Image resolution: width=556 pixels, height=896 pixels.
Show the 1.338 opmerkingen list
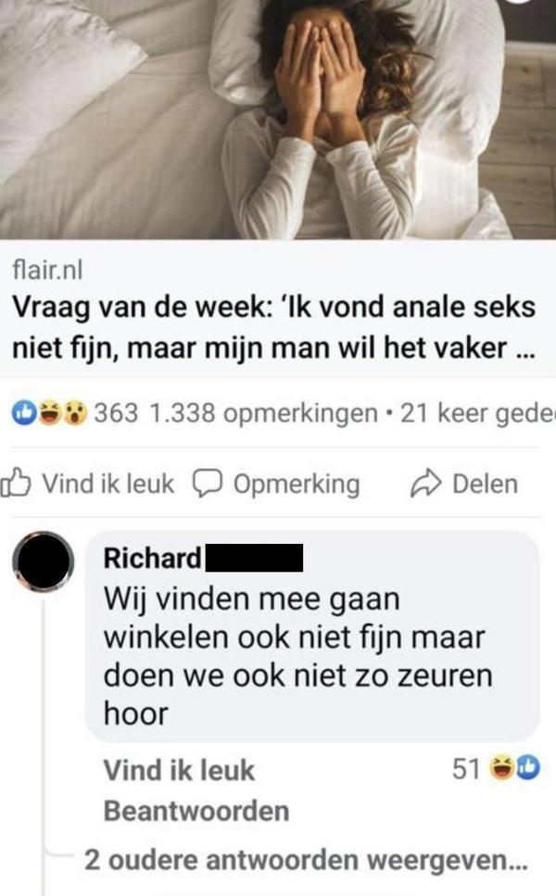click(x=262, y=413)
